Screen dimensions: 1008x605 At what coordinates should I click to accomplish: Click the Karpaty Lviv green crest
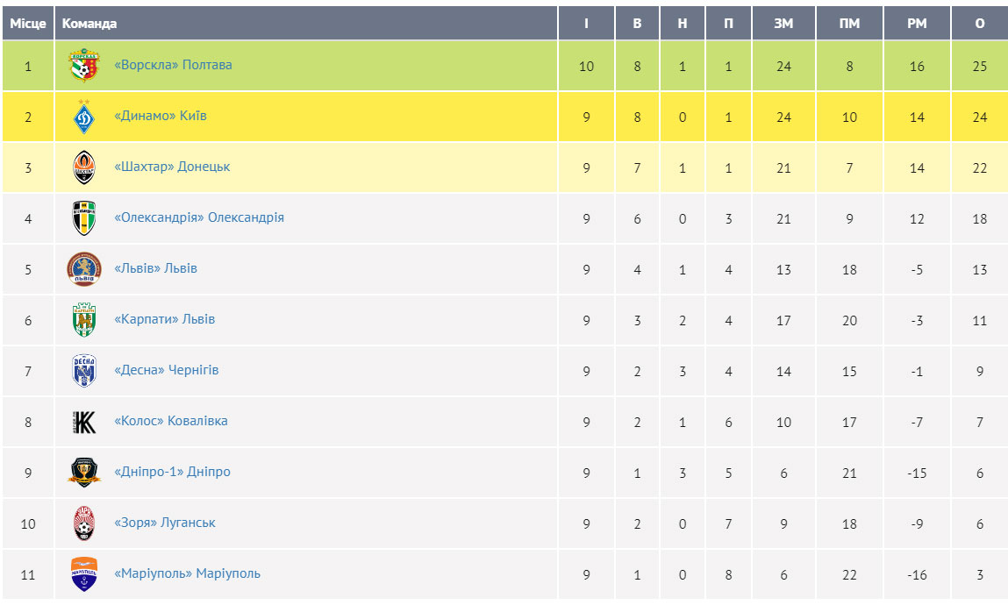[84, 320]
